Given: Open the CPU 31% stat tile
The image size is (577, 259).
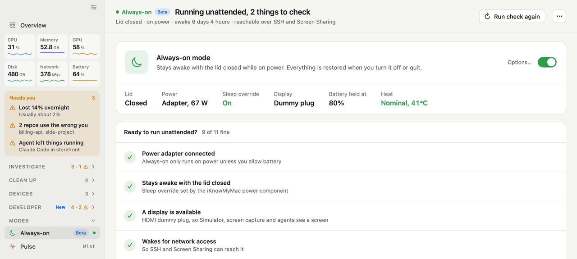Looking at the screenshot, I should click(20, 46).
